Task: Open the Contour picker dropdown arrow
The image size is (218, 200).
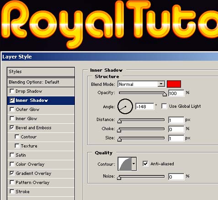Action: [x=134, y=164]
